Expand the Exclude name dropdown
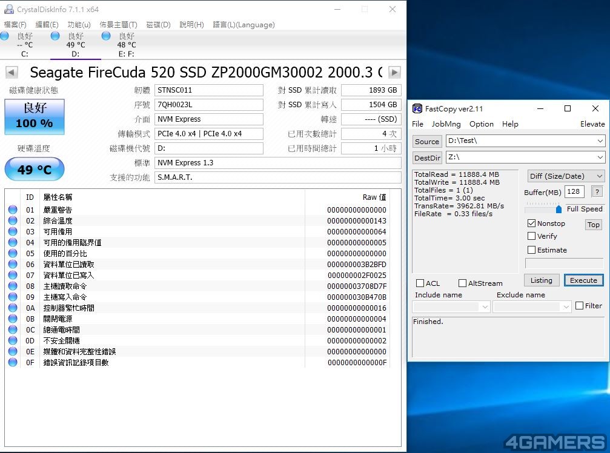Viewport: 610px width, 453px height. pos(566,307)
